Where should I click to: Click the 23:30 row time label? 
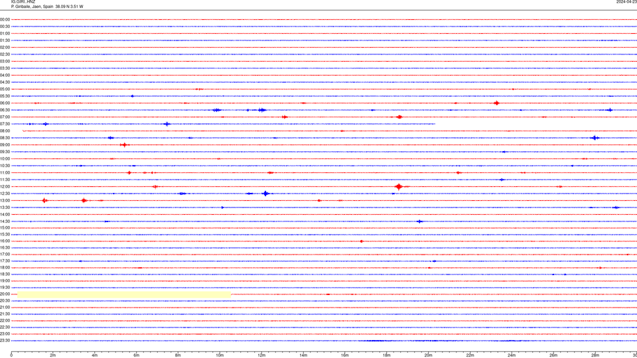point(5,341)
